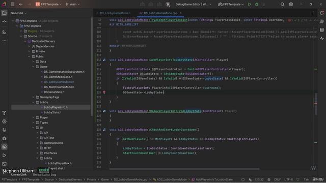Click the editor tabs options three-dot icon
Screen dimensions: 326x183
pos(313,13)
